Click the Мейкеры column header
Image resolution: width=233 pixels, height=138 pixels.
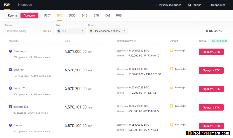(14, 41)
